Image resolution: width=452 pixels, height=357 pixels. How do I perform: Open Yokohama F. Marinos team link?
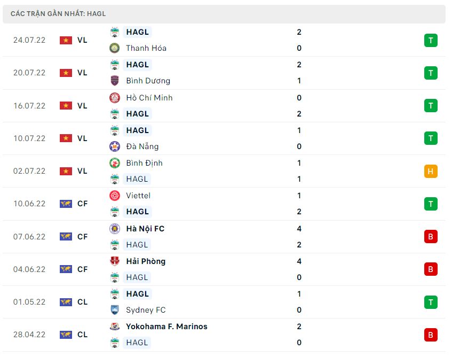pos(166,327)
